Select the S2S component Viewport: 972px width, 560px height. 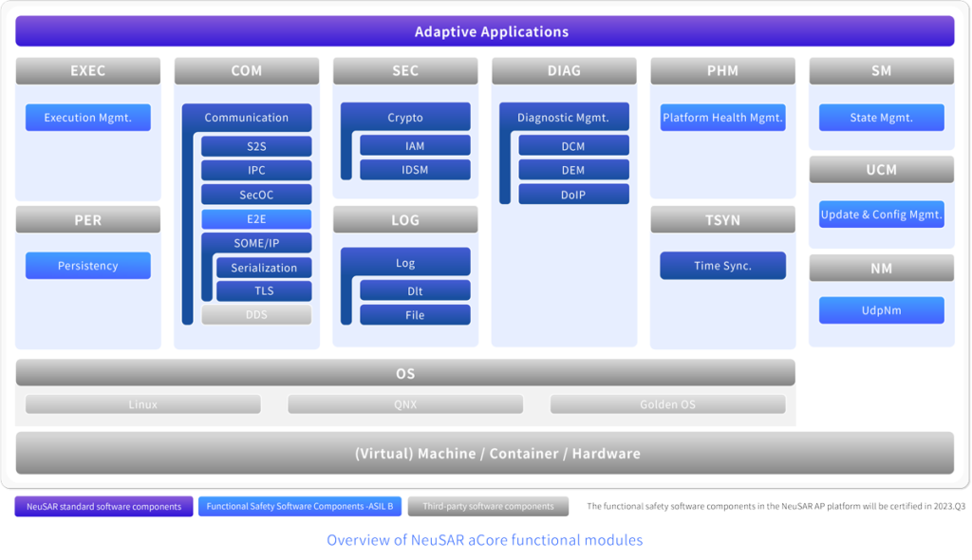click(256, 146)
